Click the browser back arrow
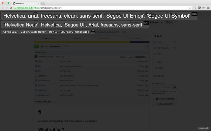This screenshot has height=131, width=211. [x=3, y=7]
